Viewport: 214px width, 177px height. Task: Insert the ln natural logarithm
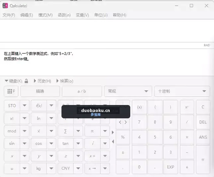pyautogui.click(x=39, y=118)
